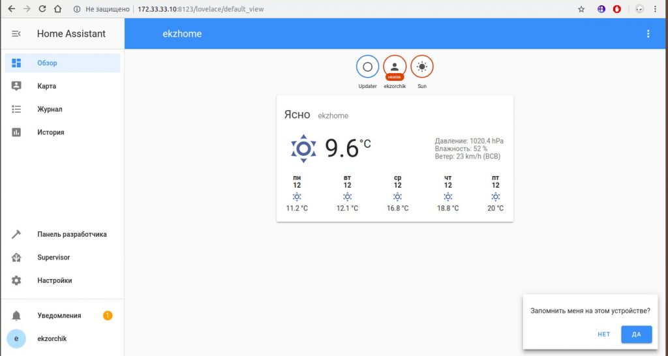Open the notifications bell icon

pyautogui.click(x=16, y=316)
